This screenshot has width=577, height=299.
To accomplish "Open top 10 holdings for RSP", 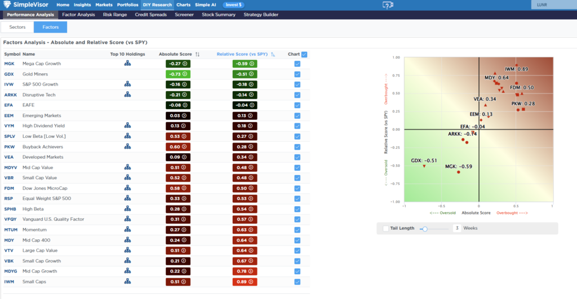I will 127,198.
